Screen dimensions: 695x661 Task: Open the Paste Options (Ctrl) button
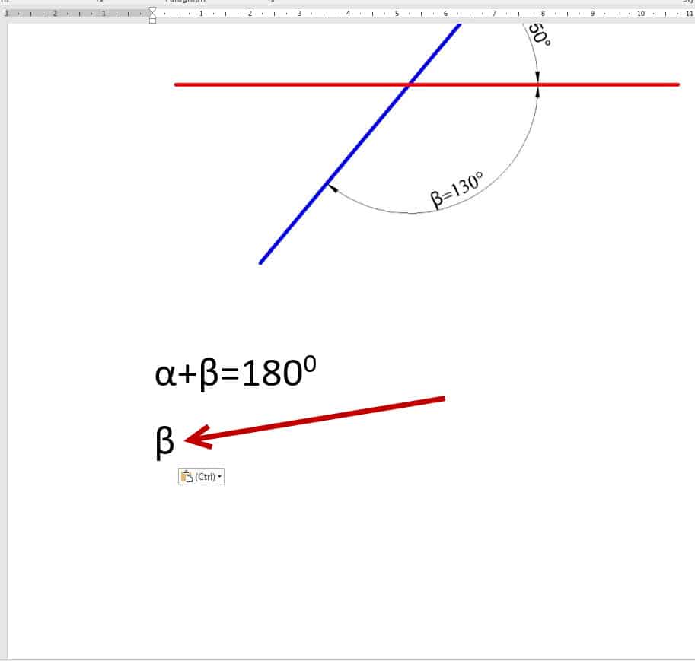point(201,477)
